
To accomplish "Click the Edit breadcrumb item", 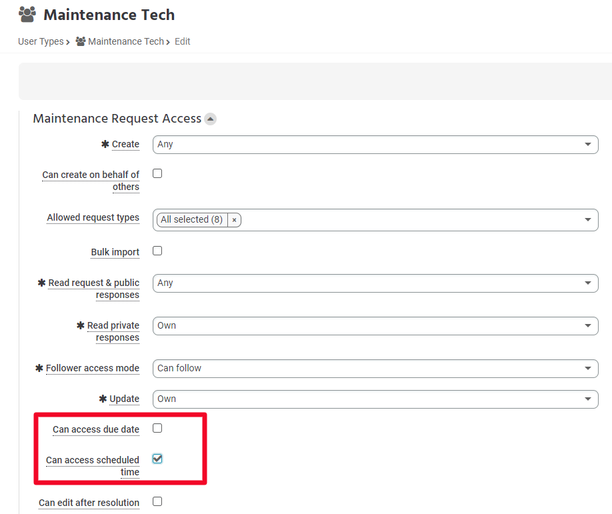I will tap(182, 41).
